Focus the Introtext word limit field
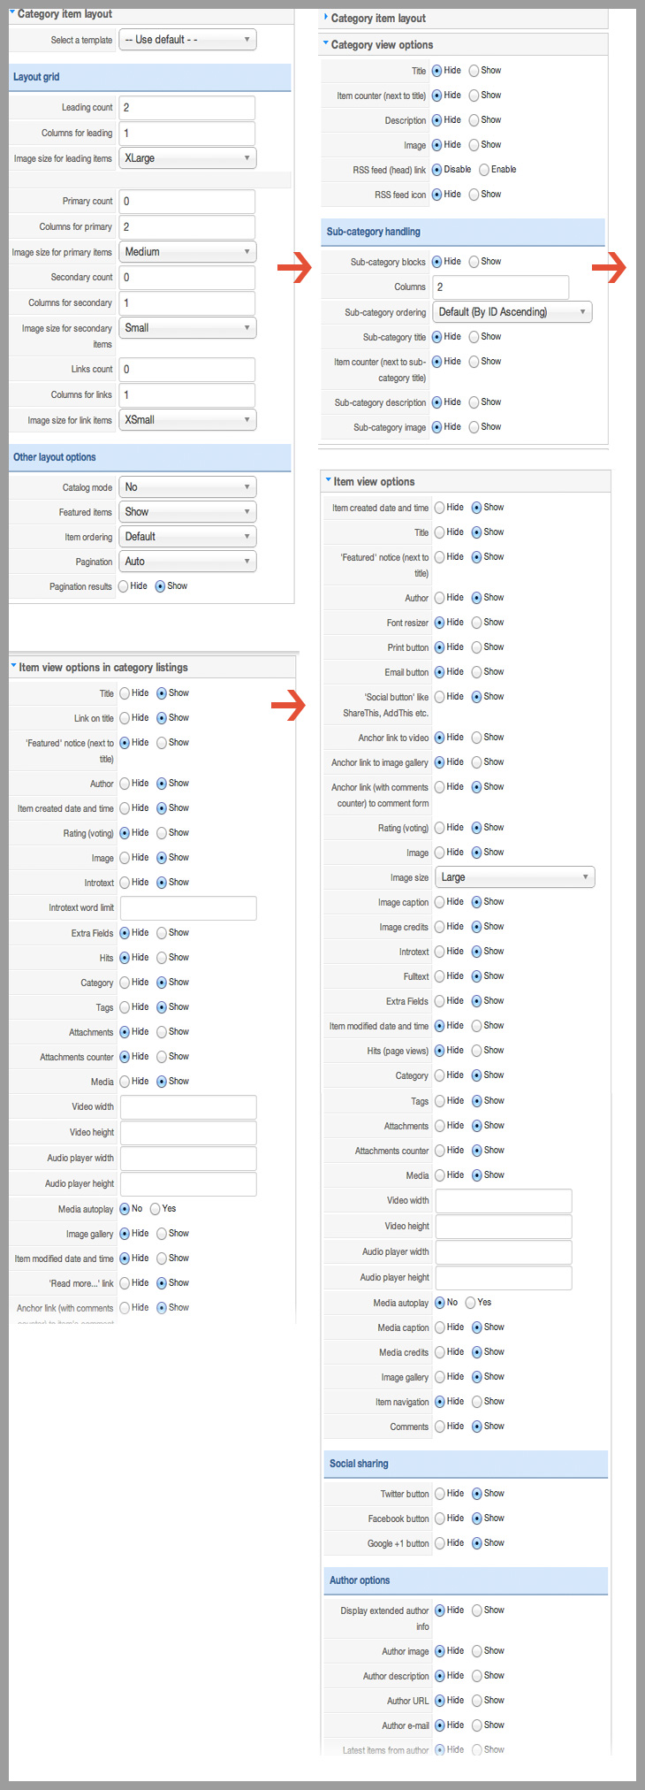 [188, 908]
